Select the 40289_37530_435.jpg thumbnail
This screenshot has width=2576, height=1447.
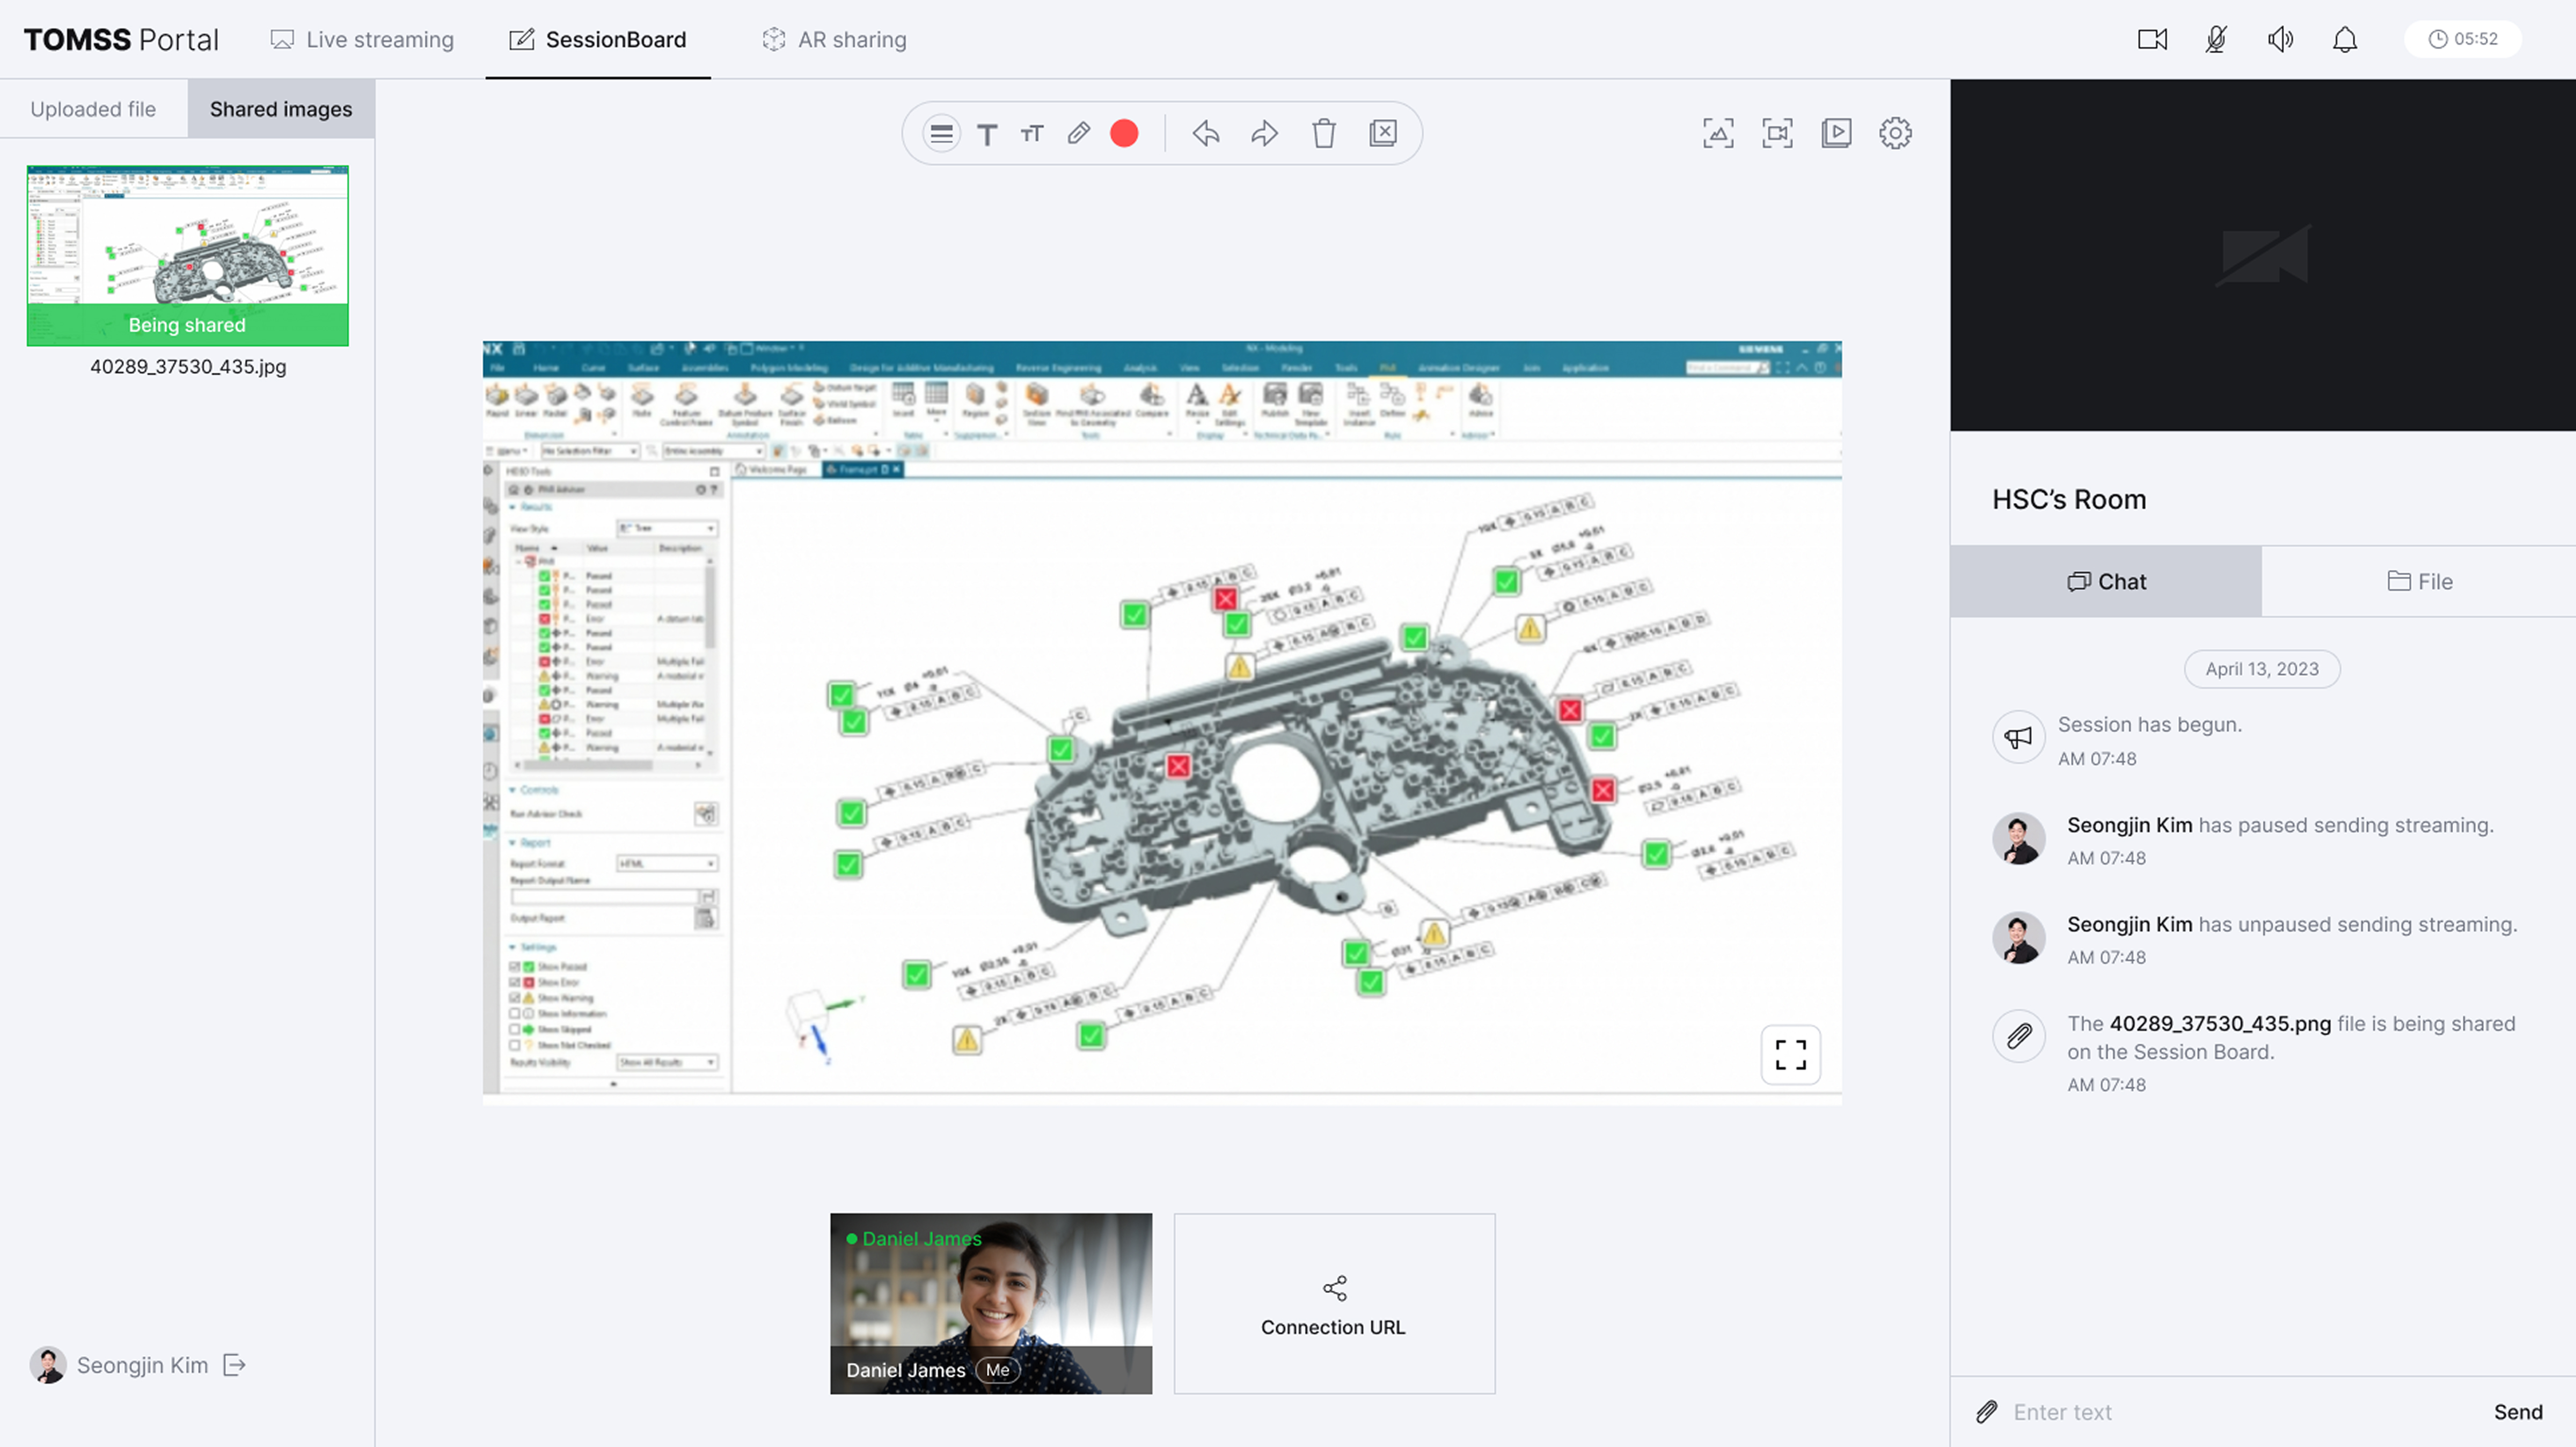coord(188,255)
